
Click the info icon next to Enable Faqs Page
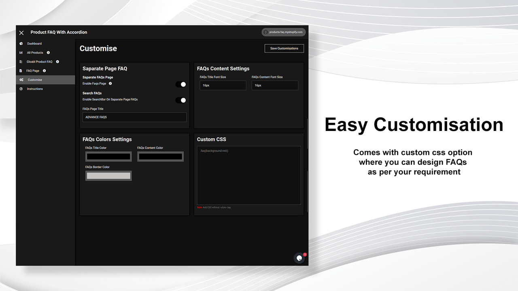click(110, 84)
